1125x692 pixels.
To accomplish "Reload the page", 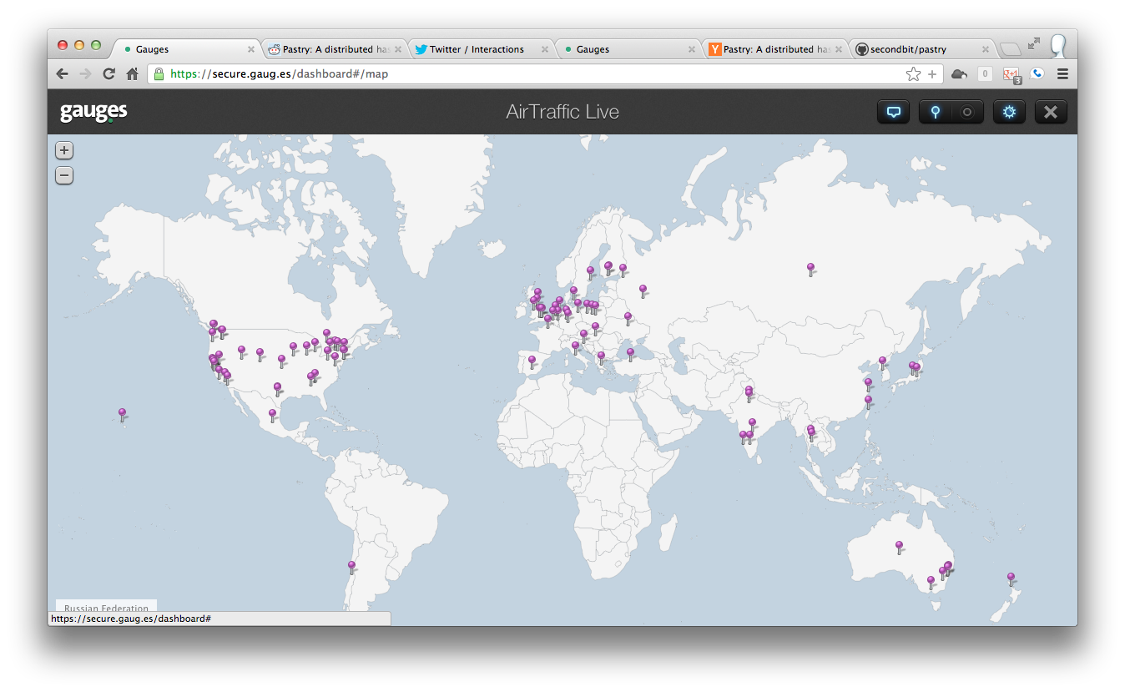I will click(x=108, y=74).
